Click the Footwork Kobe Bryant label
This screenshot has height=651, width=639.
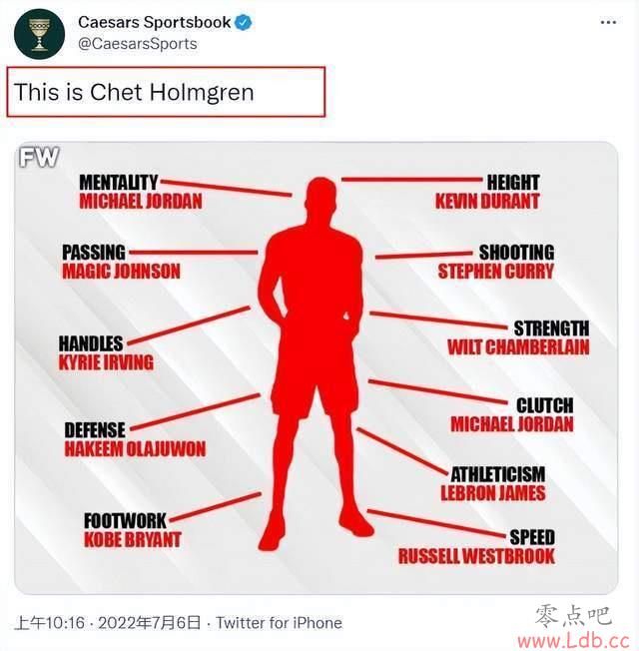pyautogui.click(x=133, y=530)
